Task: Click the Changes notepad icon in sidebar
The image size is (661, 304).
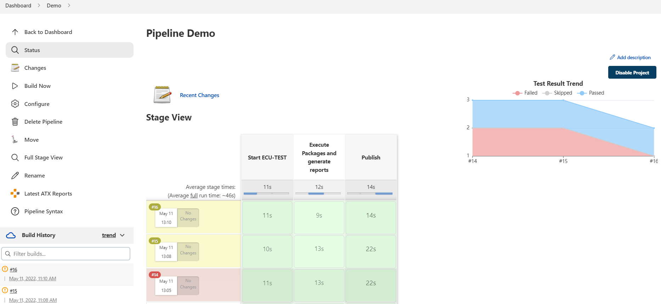Action: 15,68
